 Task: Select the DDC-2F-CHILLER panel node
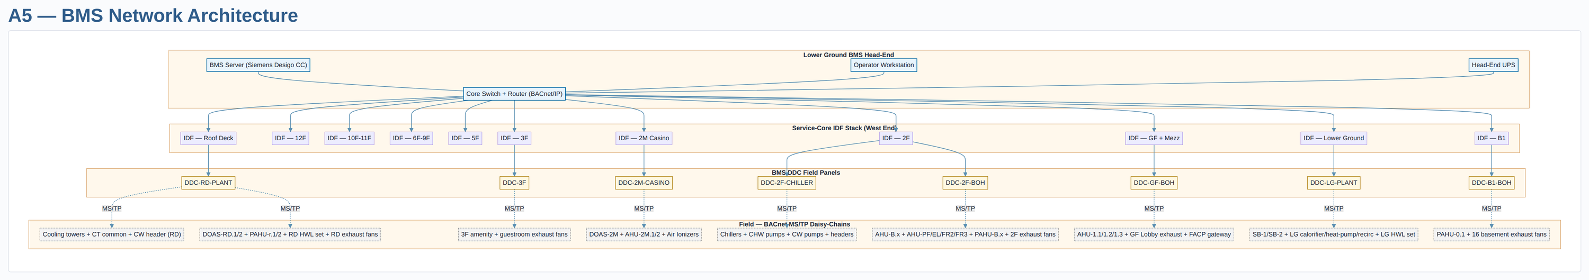coord(787,183)
